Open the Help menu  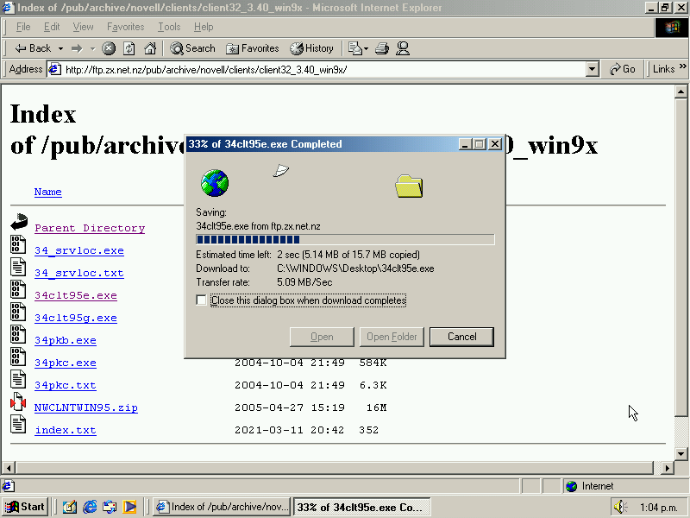[204, 27]
